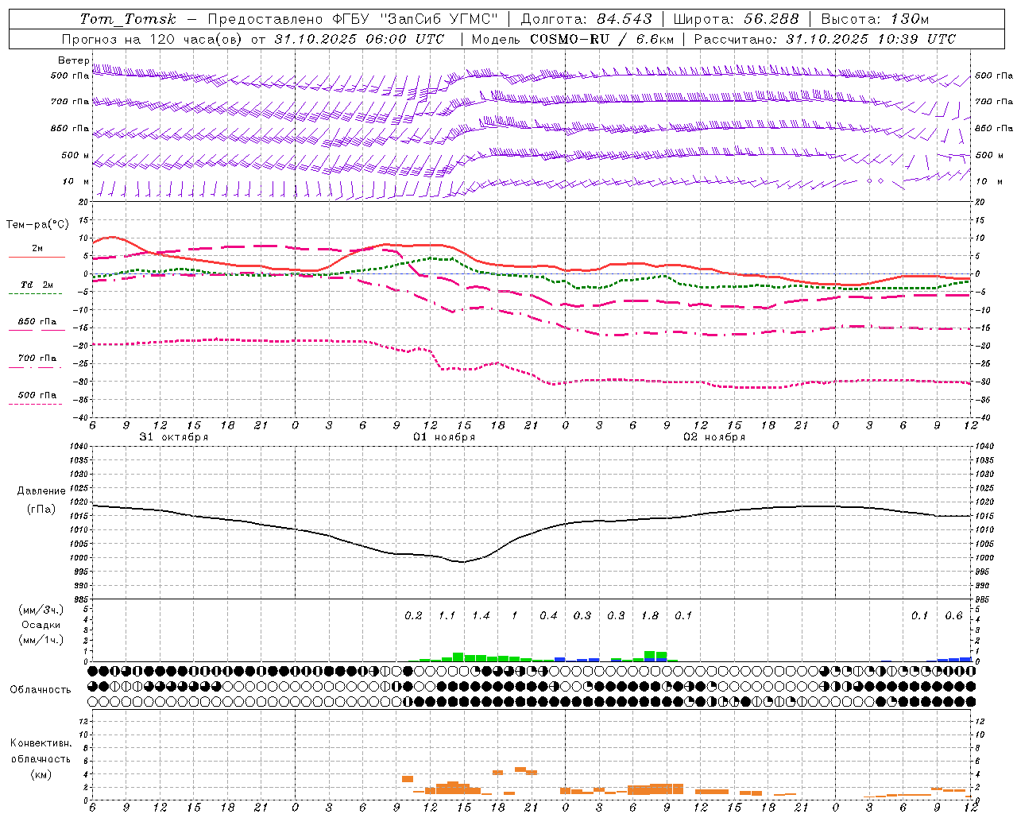Select the Высота: 130м header value
1017x814 pixels.
coord(875,19)
